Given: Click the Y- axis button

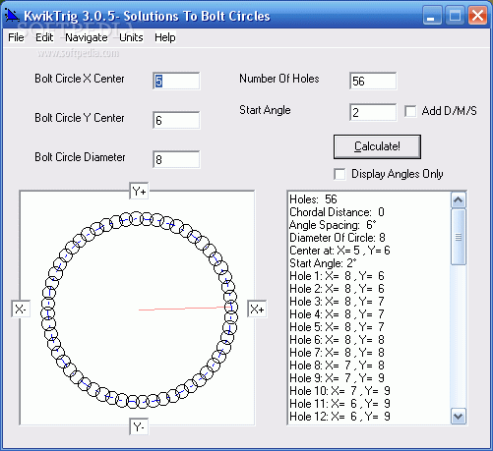Looking at the screenshot, I should pos(139,426).
